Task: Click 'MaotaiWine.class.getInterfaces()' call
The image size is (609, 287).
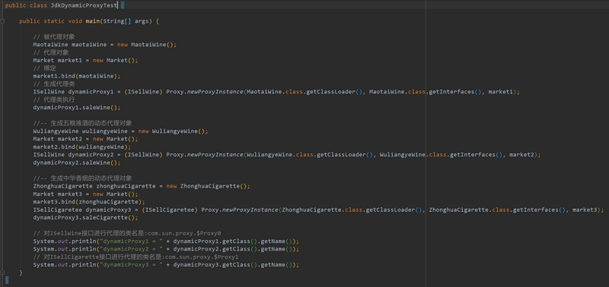Action: pos(426,92)
